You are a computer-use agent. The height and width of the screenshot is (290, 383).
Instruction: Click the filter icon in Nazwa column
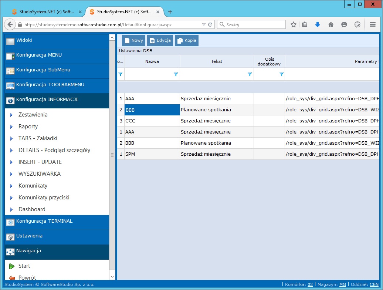pos(176,74)
